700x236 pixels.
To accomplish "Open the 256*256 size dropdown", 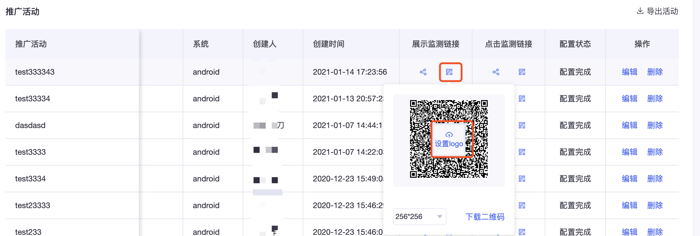I will [x=419, y=217].
